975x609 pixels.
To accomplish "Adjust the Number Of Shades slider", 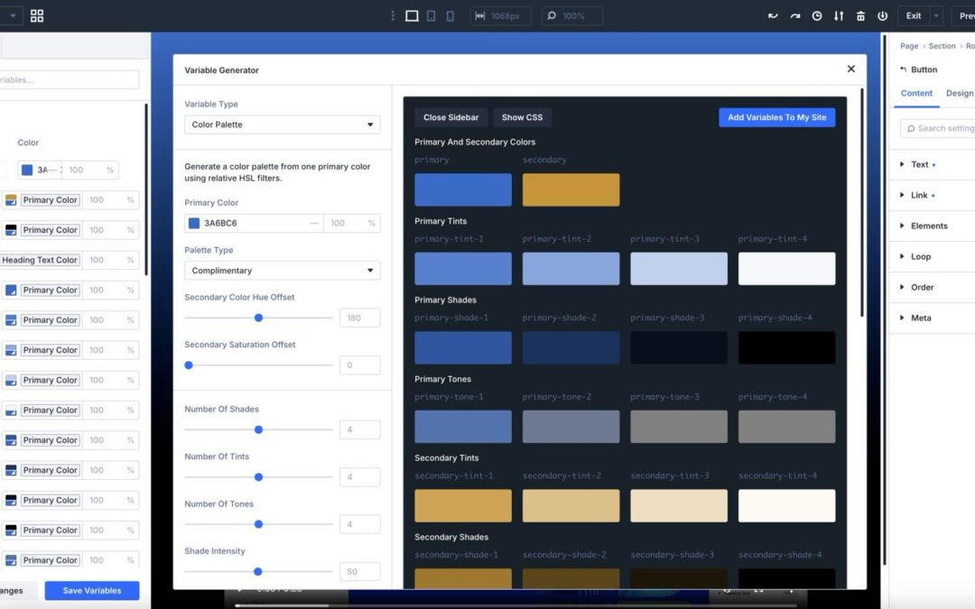I will click(259, 429).
